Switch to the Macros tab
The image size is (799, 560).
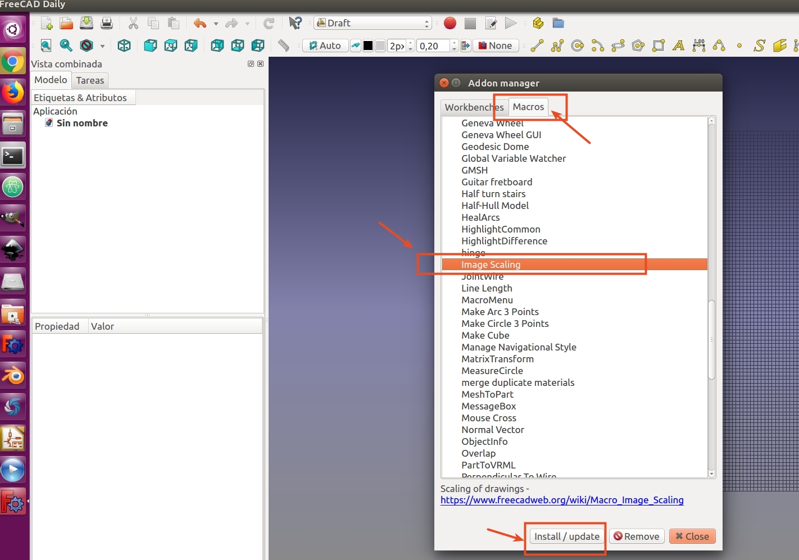(528, 107)
